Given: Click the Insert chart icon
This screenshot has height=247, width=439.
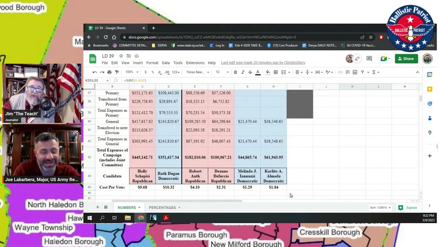Looking at the screenshot, I should pos(355,72).
